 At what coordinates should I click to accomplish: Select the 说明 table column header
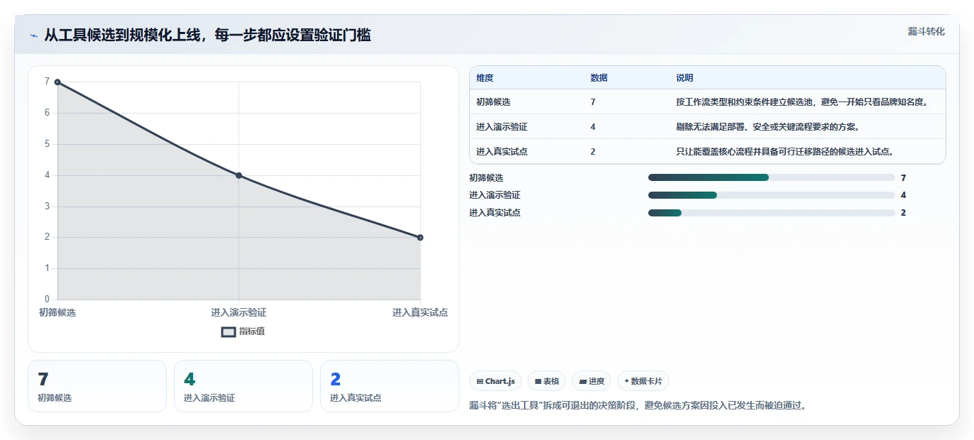(684, 78)
